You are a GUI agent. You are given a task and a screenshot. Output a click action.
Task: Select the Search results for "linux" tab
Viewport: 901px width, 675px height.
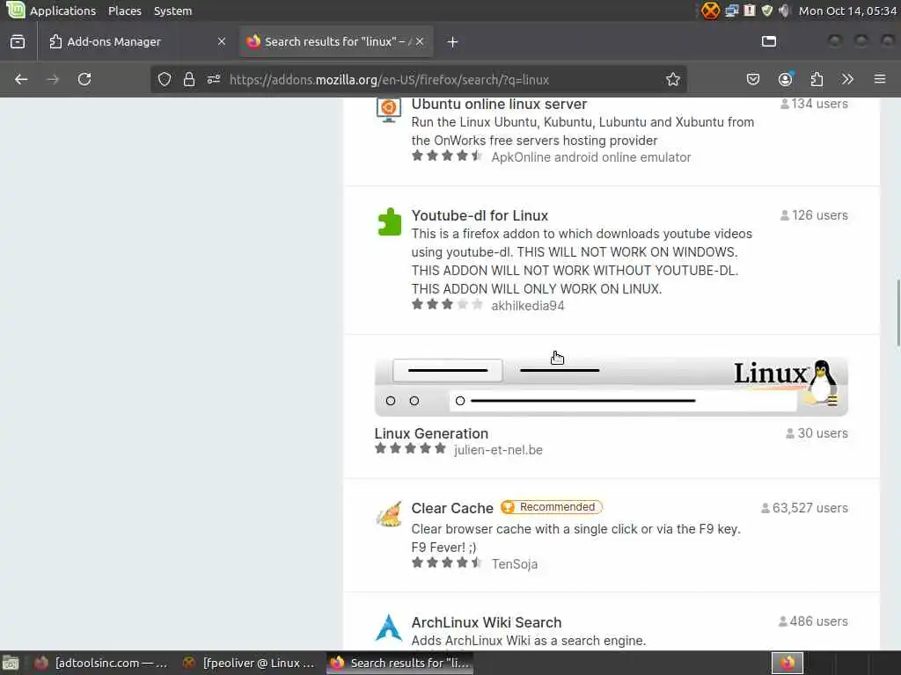click(336, 41)
